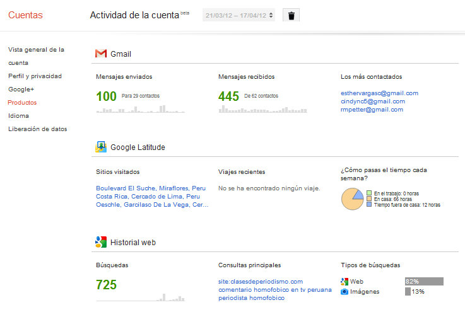Click the Web 82% progress bar
This screenshot has width=465, height=317.
click(x=423, y=282)
